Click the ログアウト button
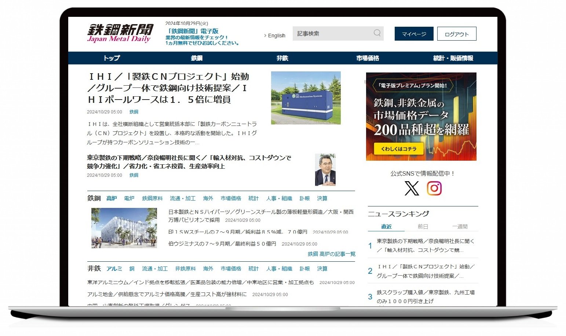 point(457,34)
